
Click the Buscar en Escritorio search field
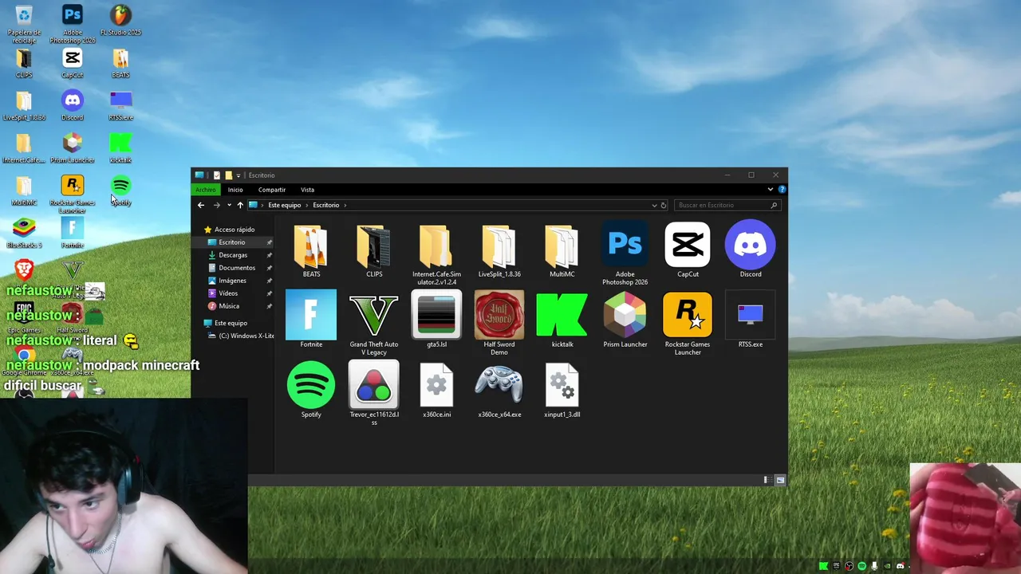(727, 205)
